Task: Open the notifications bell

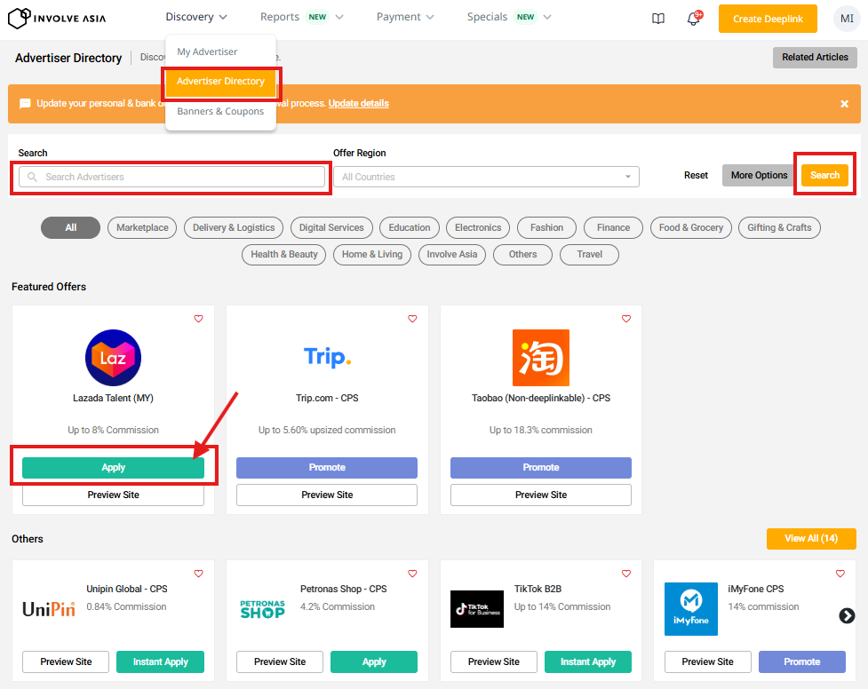Action: pyautogui.click(x=694, y=19)
